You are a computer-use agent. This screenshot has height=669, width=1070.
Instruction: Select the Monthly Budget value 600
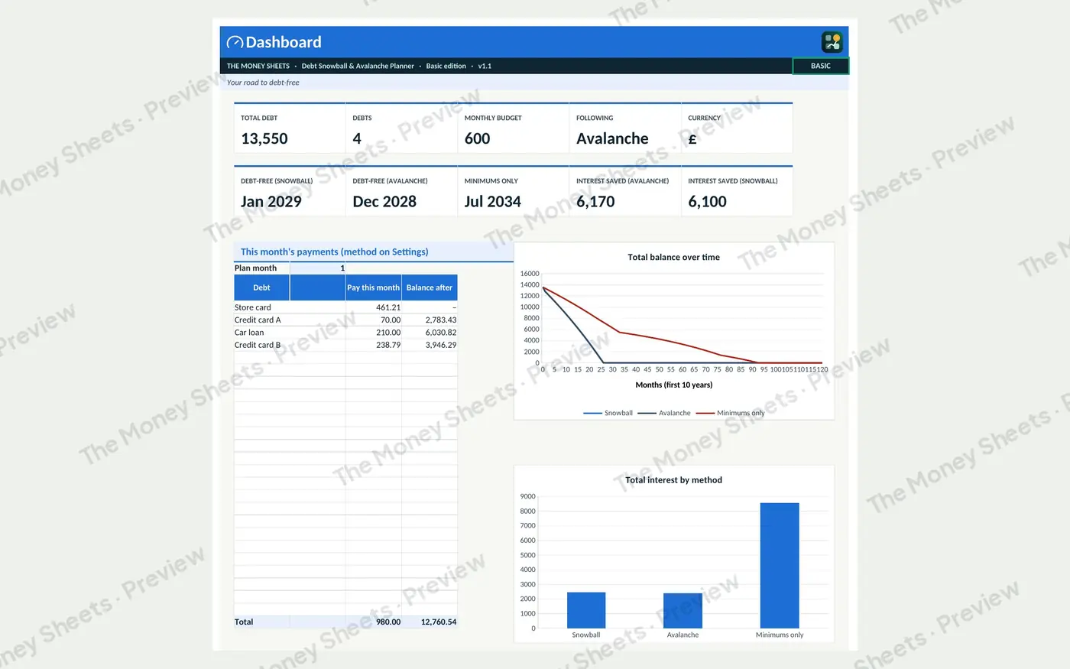478,139
